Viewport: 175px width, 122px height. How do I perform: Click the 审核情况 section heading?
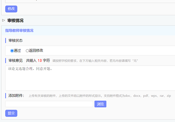(15, 20)
